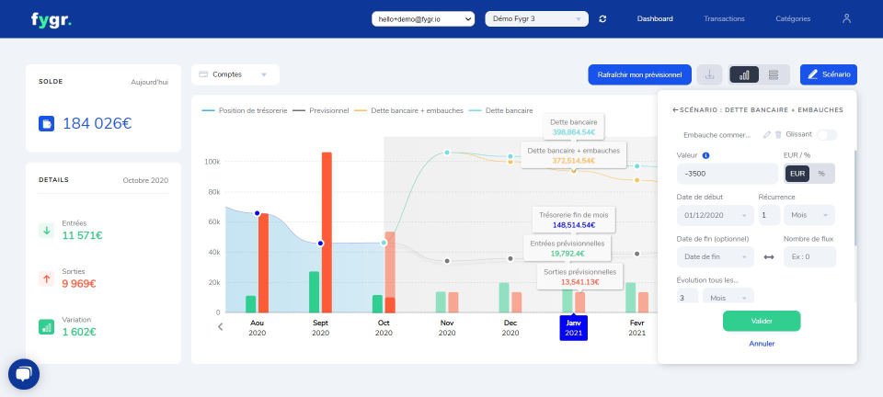Click the Valider button
The height and width of the screenshot is (397, 883).
tap(762, 321)
